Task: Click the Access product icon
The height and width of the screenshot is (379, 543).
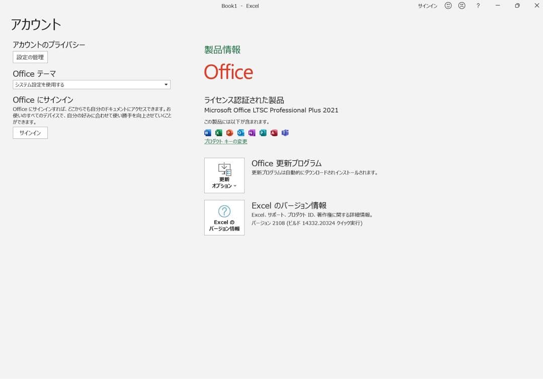Action: pos(274,133)
